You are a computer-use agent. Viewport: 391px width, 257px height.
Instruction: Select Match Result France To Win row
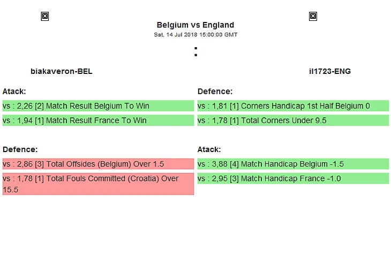pyautogui.click(x=98, y=120)
